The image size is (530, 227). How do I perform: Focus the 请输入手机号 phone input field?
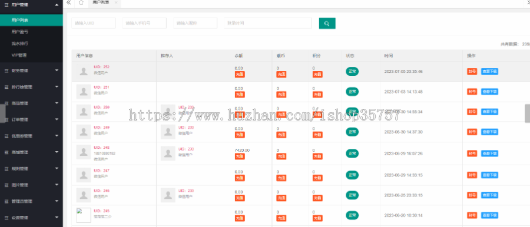coord(144,24)
